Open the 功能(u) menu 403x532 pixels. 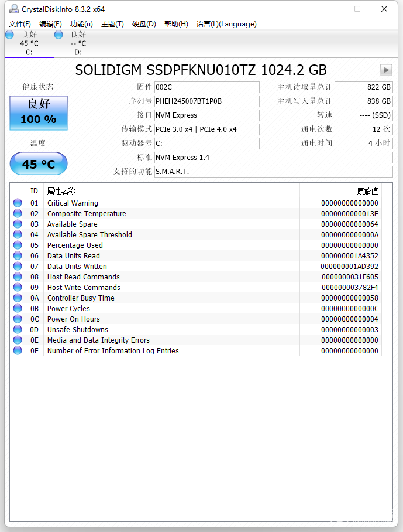click(81, 24)
